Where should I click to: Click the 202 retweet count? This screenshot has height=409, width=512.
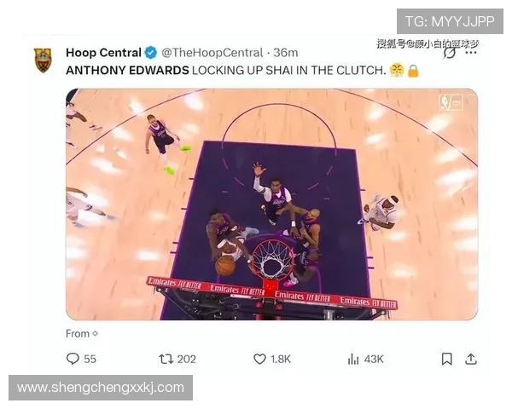[x=186, y=359]
